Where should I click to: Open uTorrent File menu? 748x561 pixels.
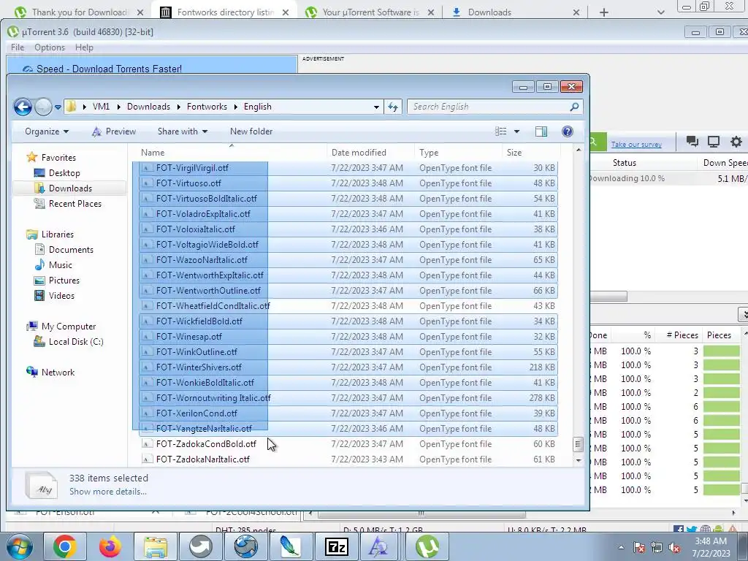point(18,47)
